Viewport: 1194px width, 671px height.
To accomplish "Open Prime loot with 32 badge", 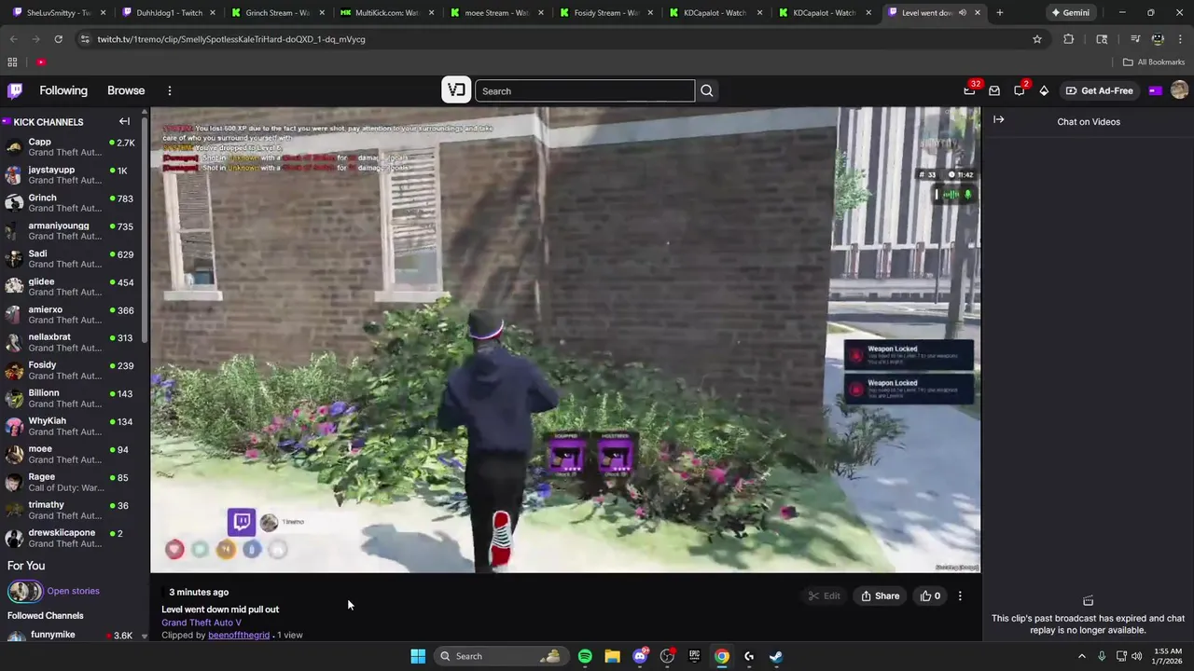I will [970, 90].
